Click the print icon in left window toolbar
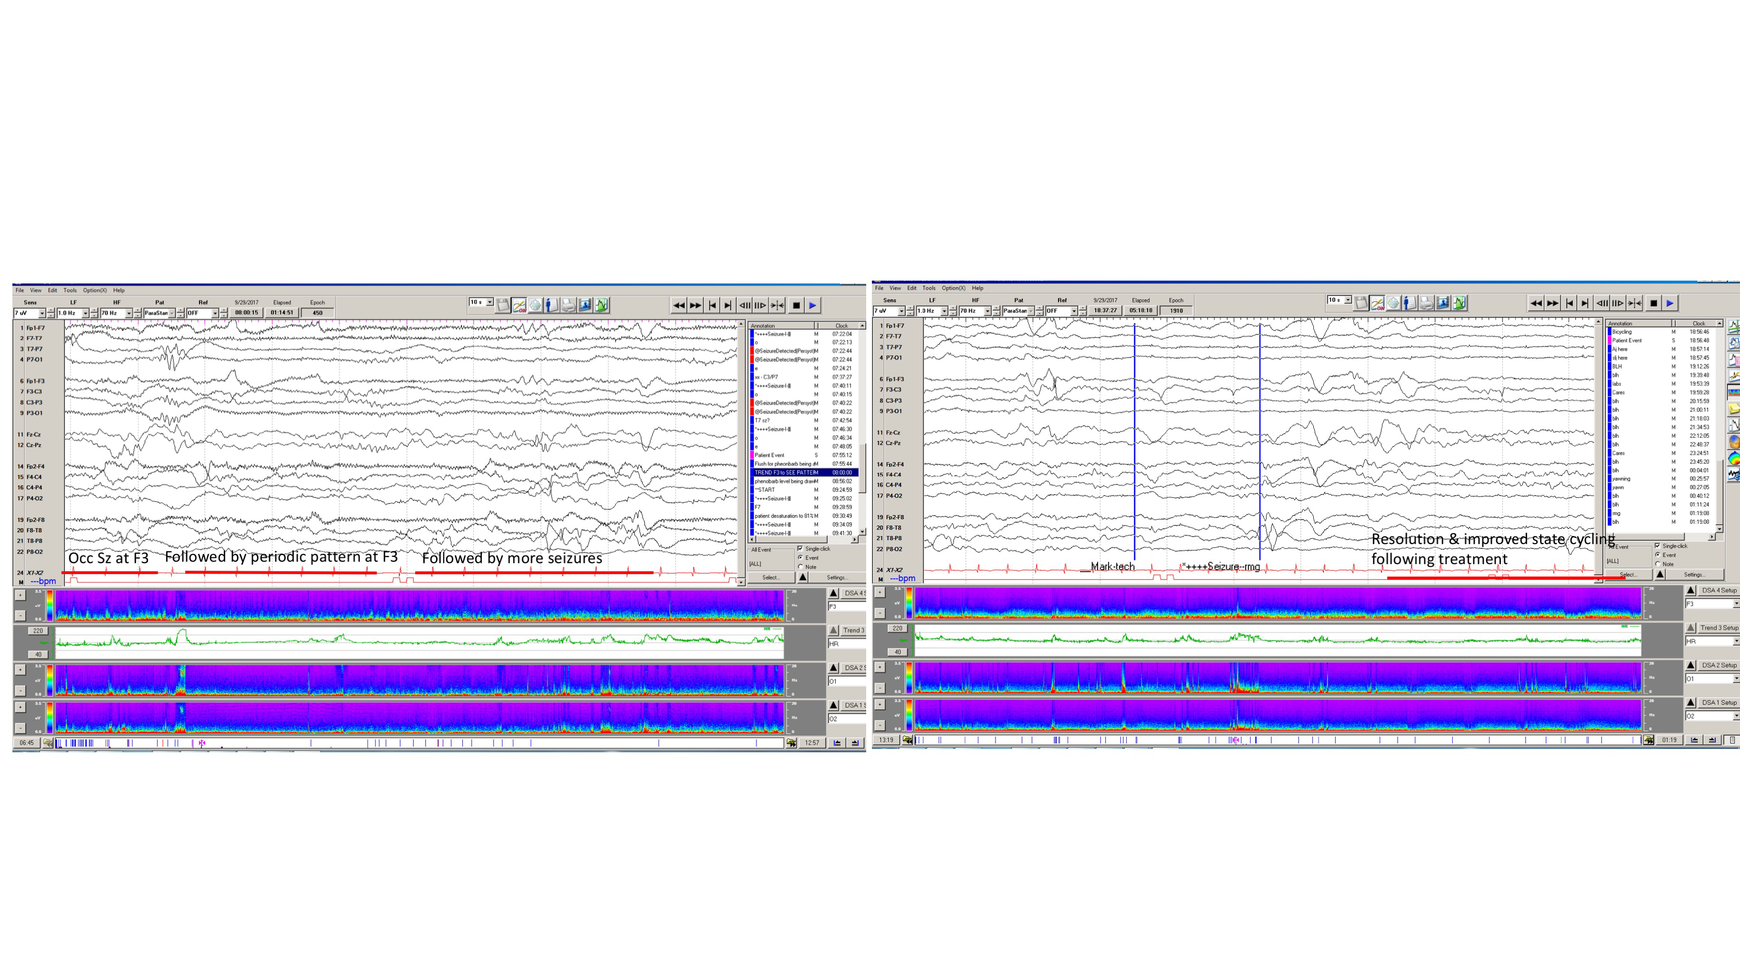The image size is (1740, 979). coord(568,305)
